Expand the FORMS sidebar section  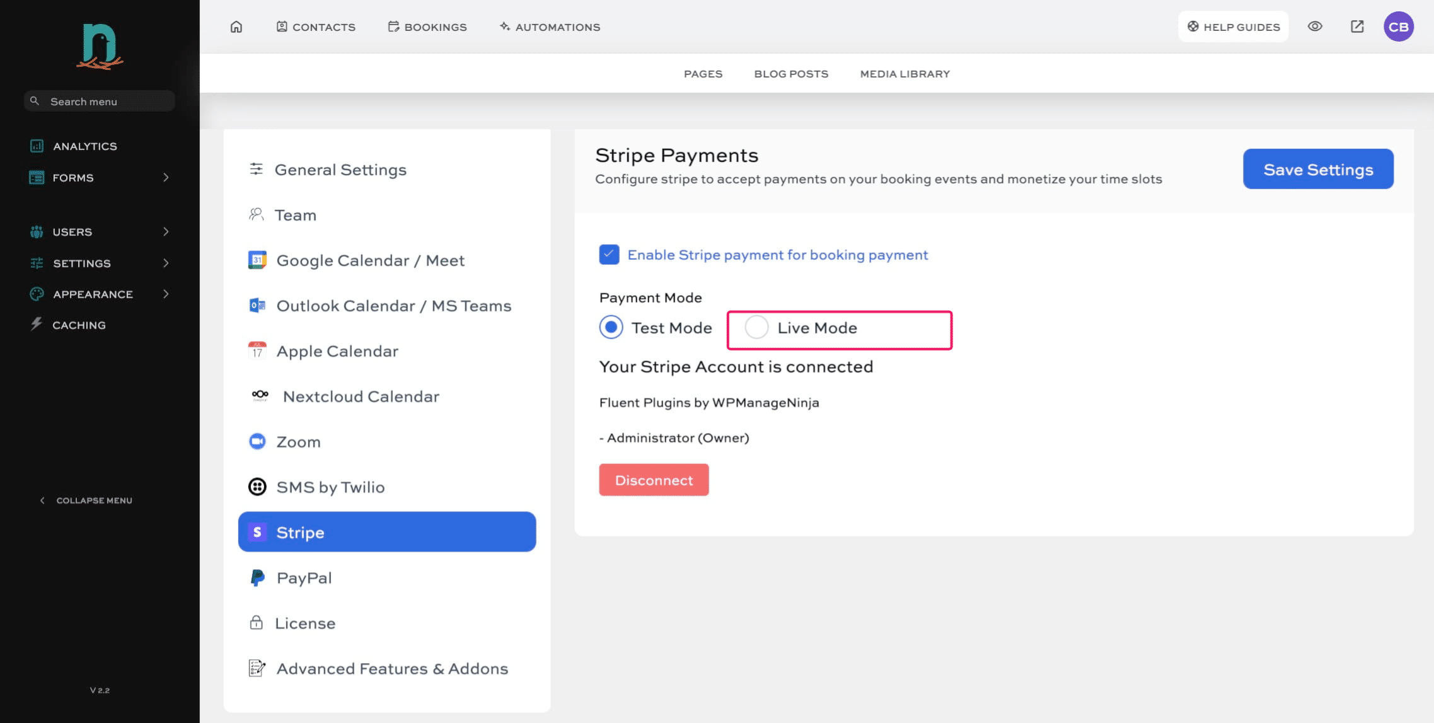99,177
